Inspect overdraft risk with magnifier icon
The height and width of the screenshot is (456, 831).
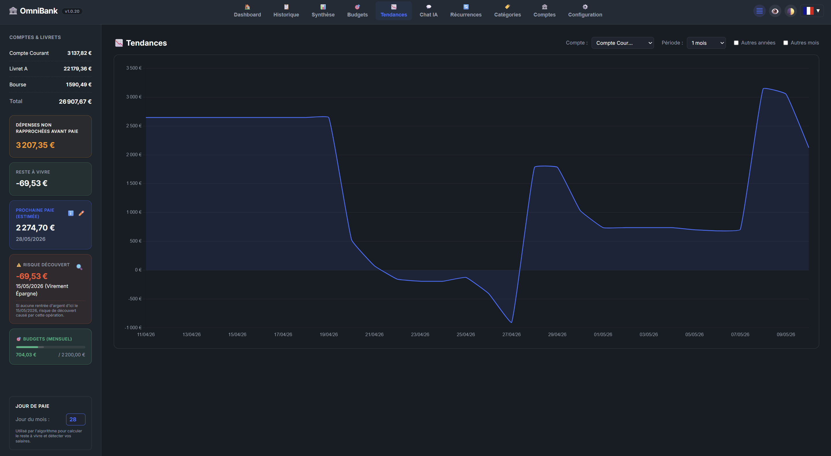tap(79, 267)
